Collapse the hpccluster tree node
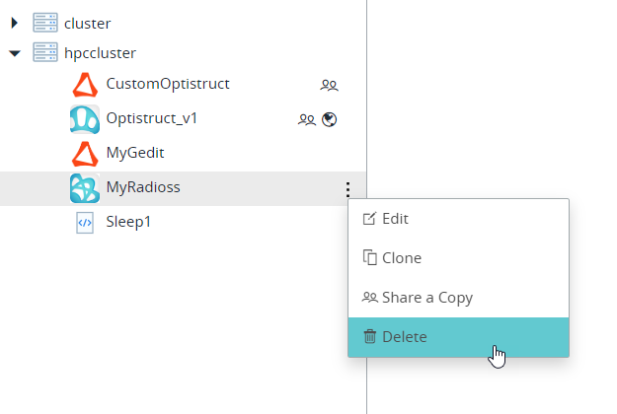Viewport: 617px width, 414px height. point(15,53)
